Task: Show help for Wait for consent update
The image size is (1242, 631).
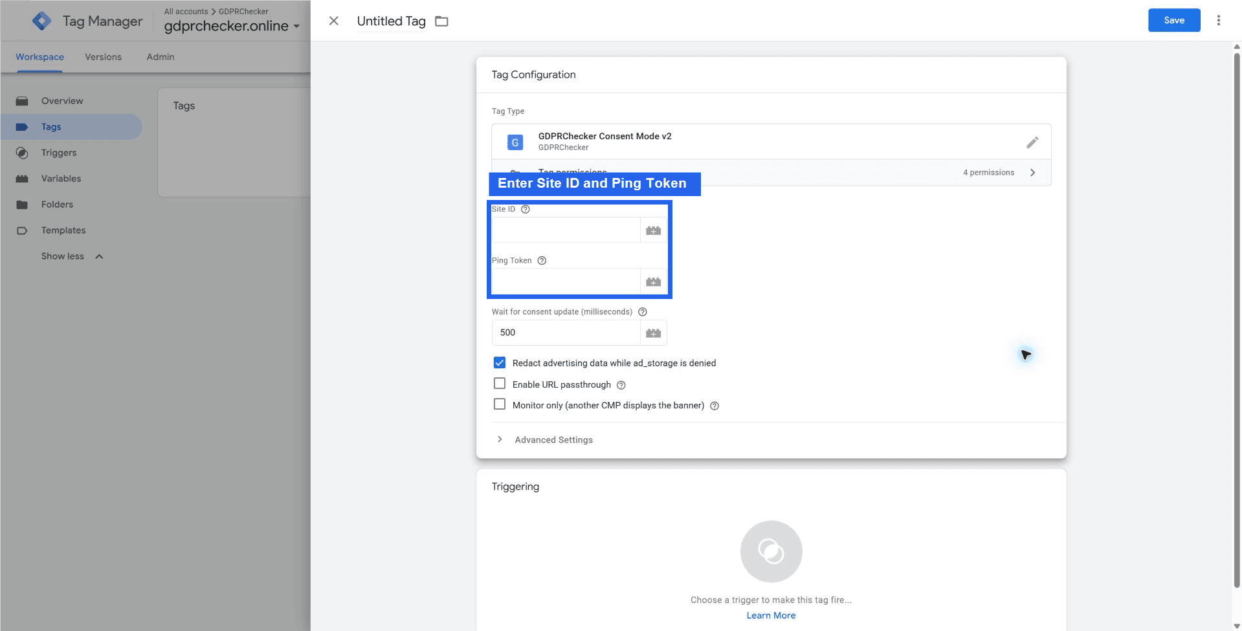Action: [x=643, y=312]
